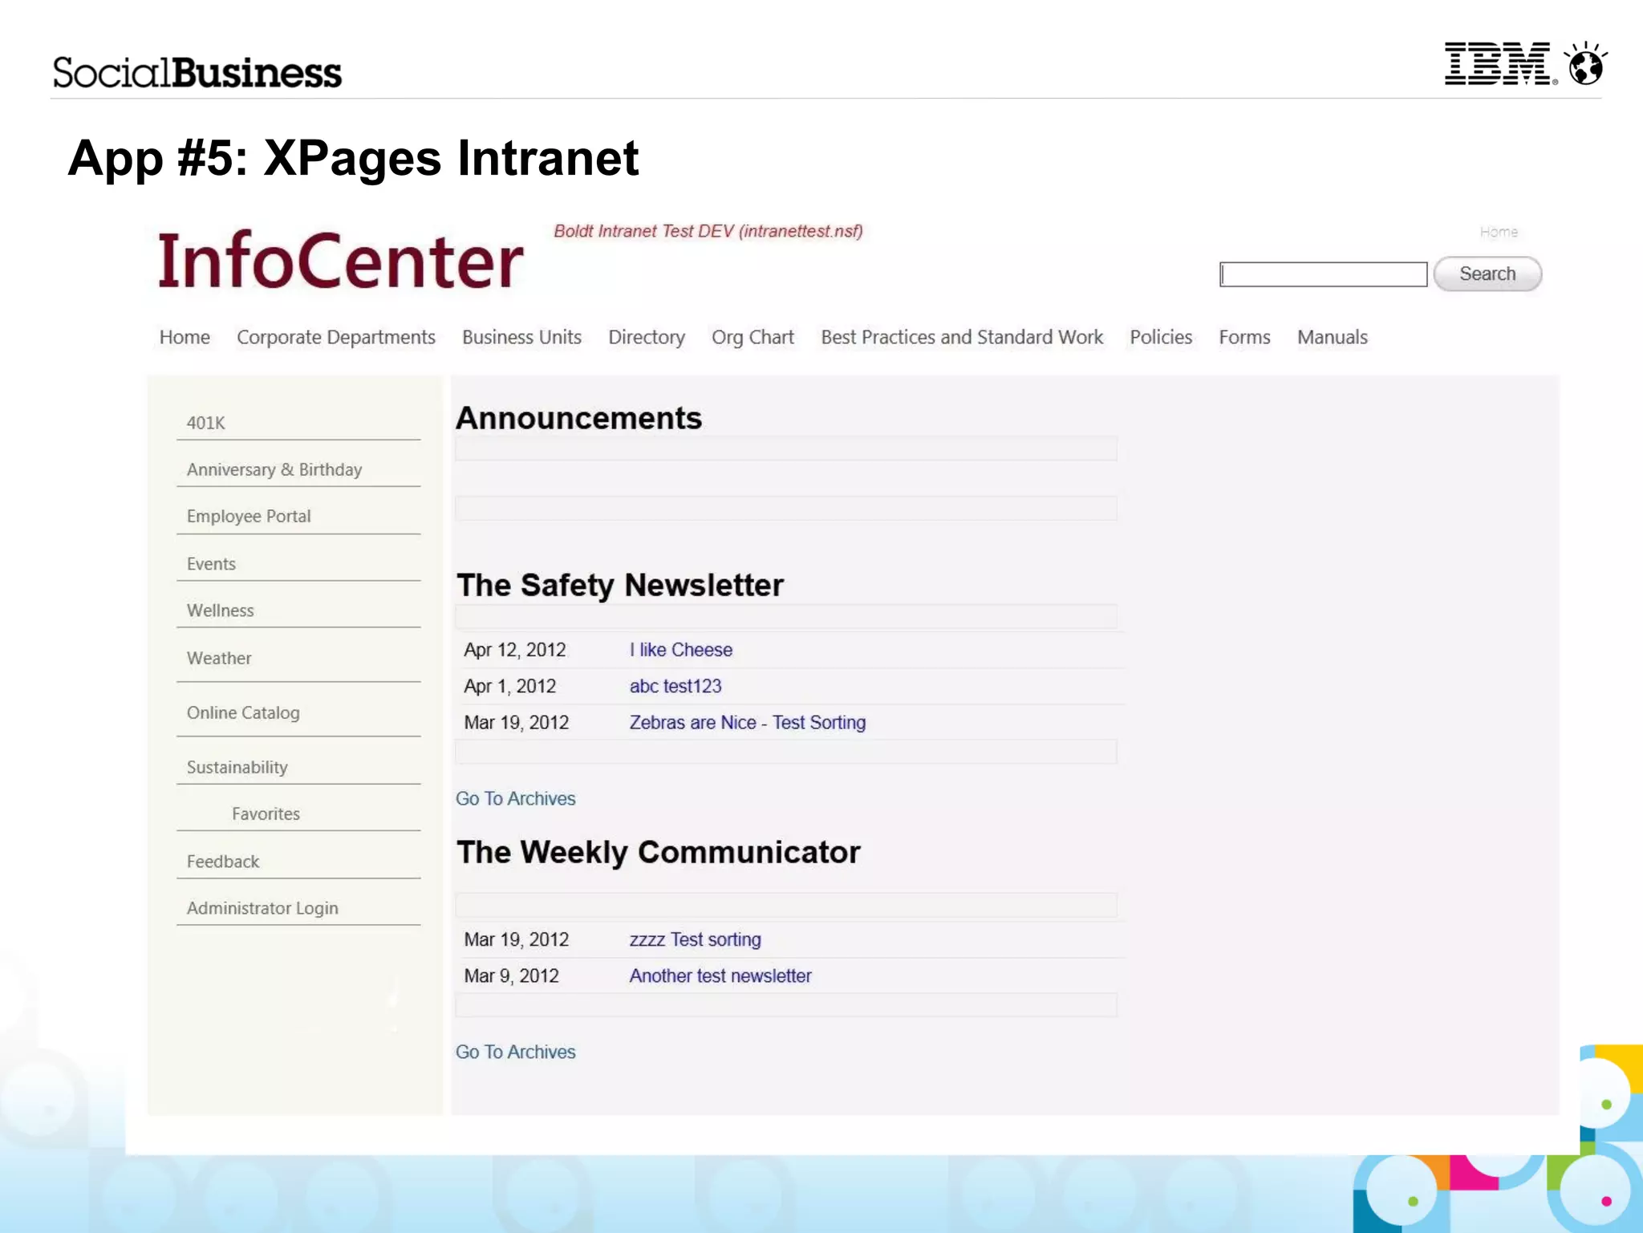Open 'Another test newsletter' entry
1643x1233 pixels.
tap(720, 975)
